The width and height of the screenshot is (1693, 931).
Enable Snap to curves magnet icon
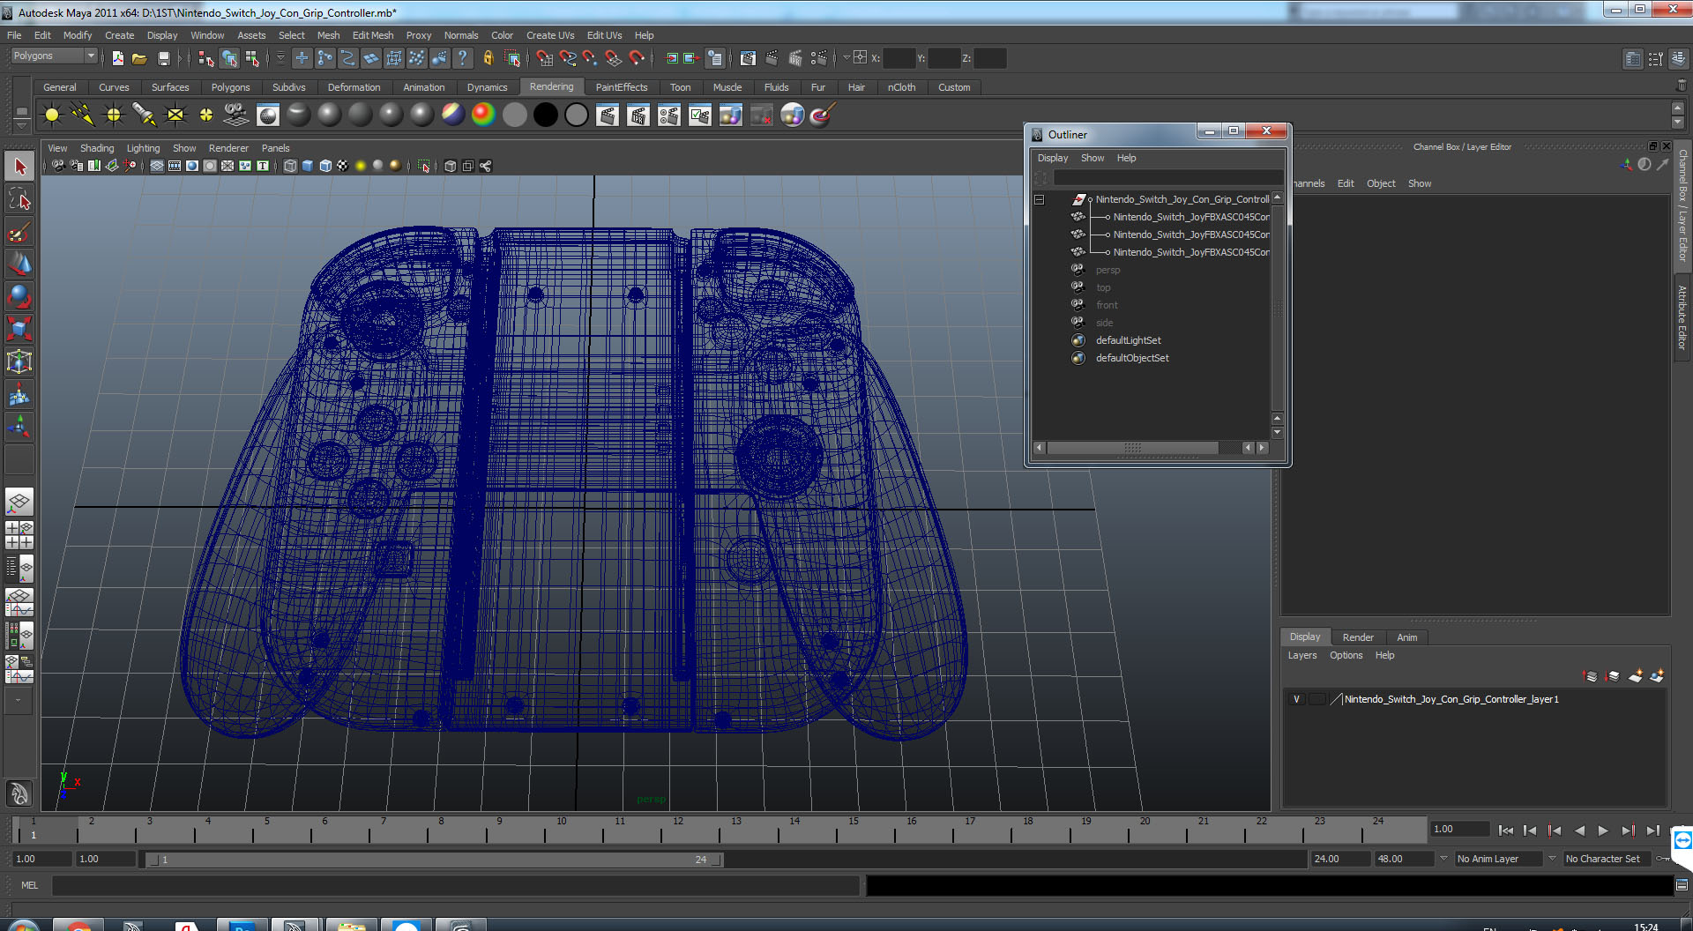568,58
